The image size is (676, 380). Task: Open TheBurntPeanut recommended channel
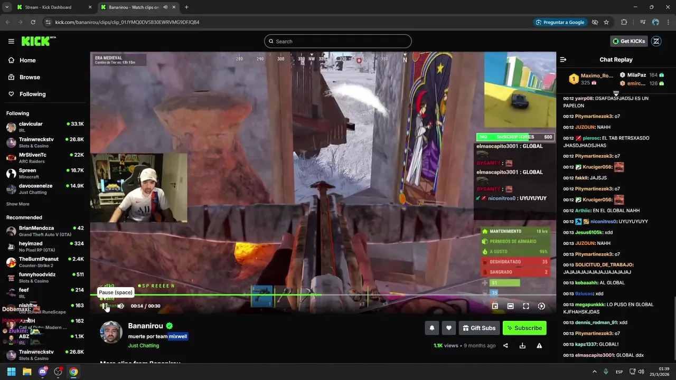point(45,262)
